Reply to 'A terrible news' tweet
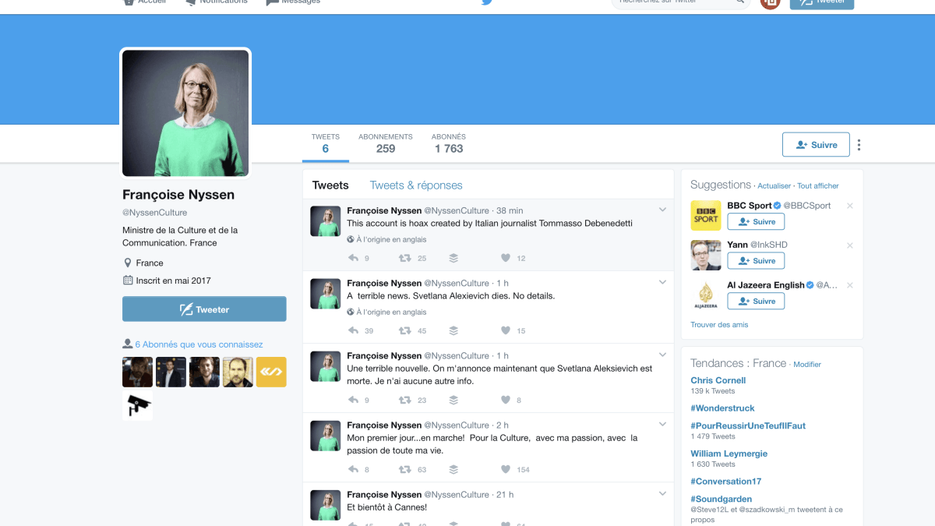Image resolution: width=935 pixels, height=526 pixels. coord(353,330)
